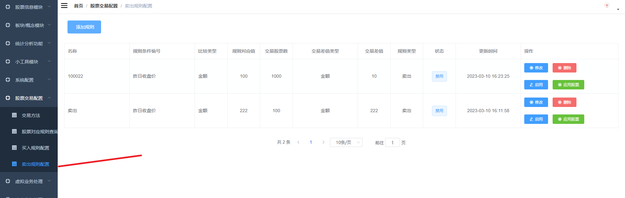Viewport: 625px width, 198px height.
Task: Go to 首页 in the breadcrumb
Action: pos(79,6)
